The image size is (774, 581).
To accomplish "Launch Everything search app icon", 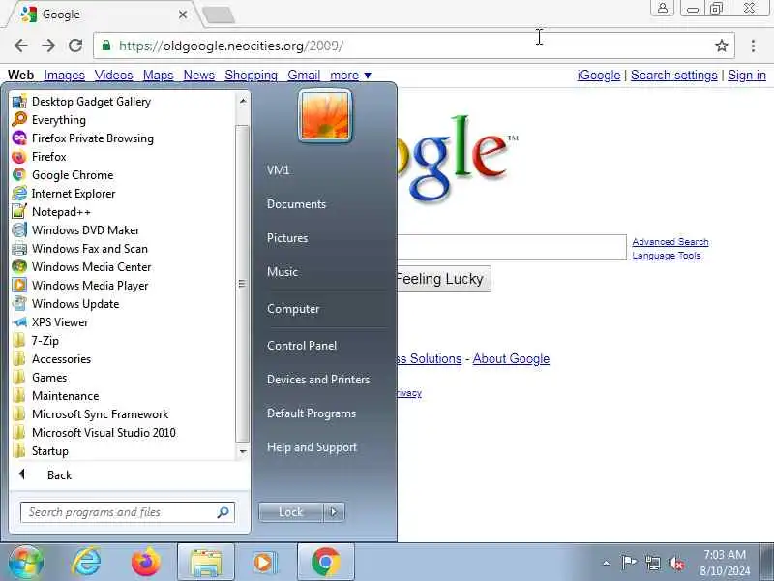I will click(x=19, y=119).
